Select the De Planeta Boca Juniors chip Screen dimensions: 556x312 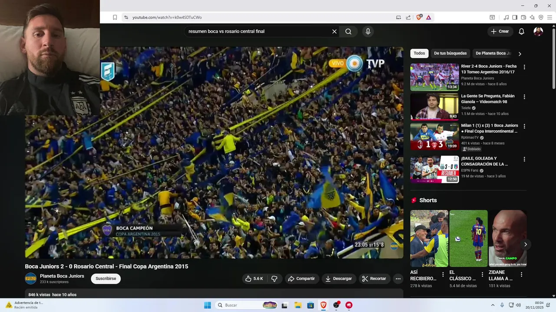click(493, 53)
